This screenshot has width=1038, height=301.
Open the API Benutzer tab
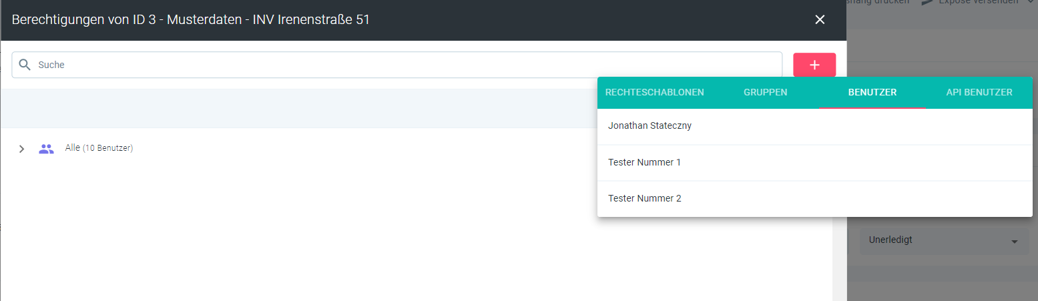(979, 93)
